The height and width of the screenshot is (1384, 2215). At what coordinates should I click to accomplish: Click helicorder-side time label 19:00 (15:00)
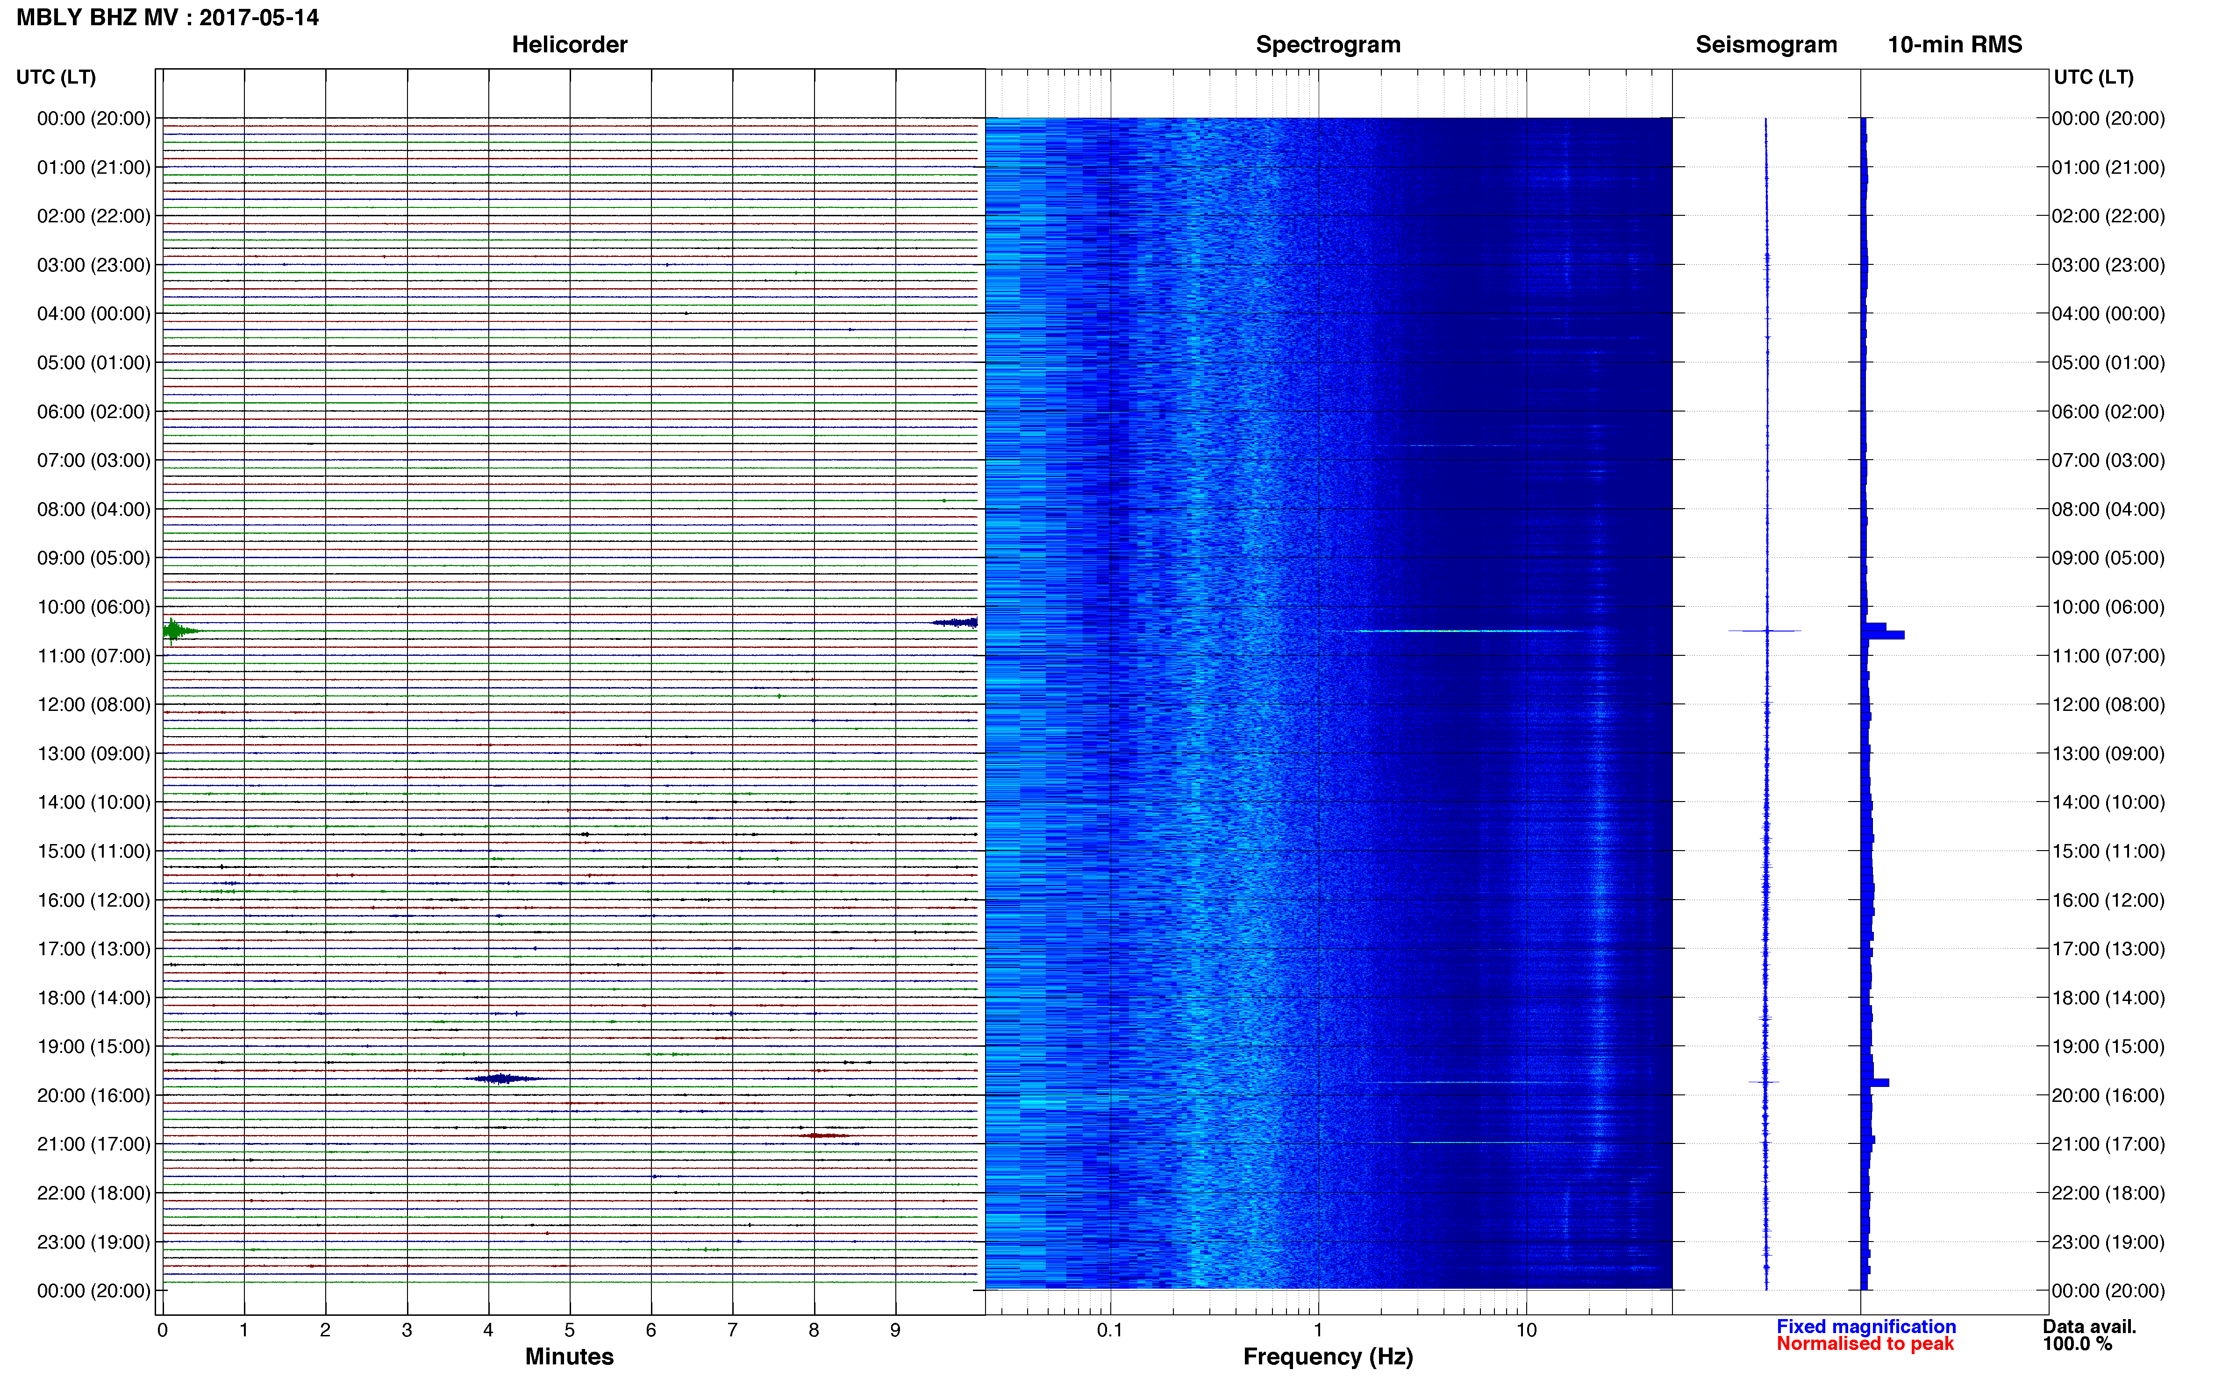pyautogui.click(x=93, y=1046)
